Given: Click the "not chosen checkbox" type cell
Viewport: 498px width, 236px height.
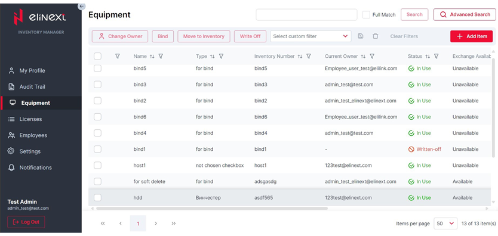Looking at the screenshot, I should click(220, 165).
